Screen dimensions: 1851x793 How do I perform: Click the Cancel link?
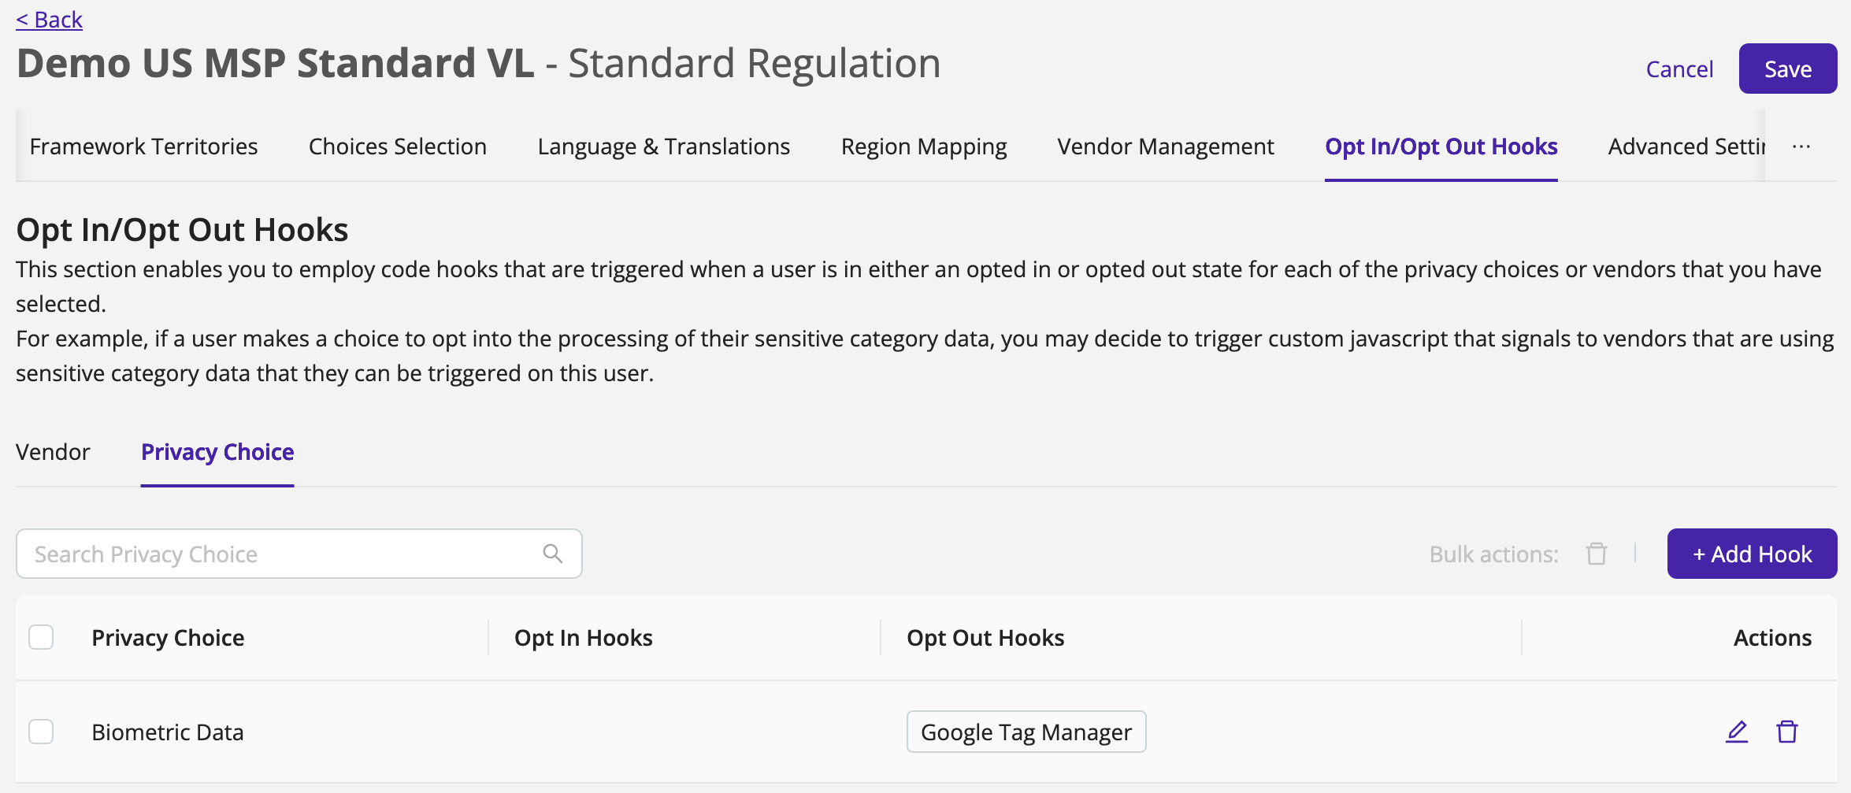[1679, 69]
